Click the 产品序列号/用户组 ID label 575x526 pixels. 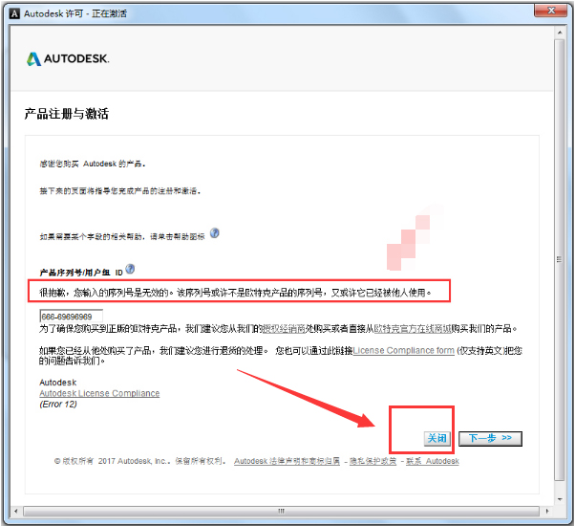[81, 273]
